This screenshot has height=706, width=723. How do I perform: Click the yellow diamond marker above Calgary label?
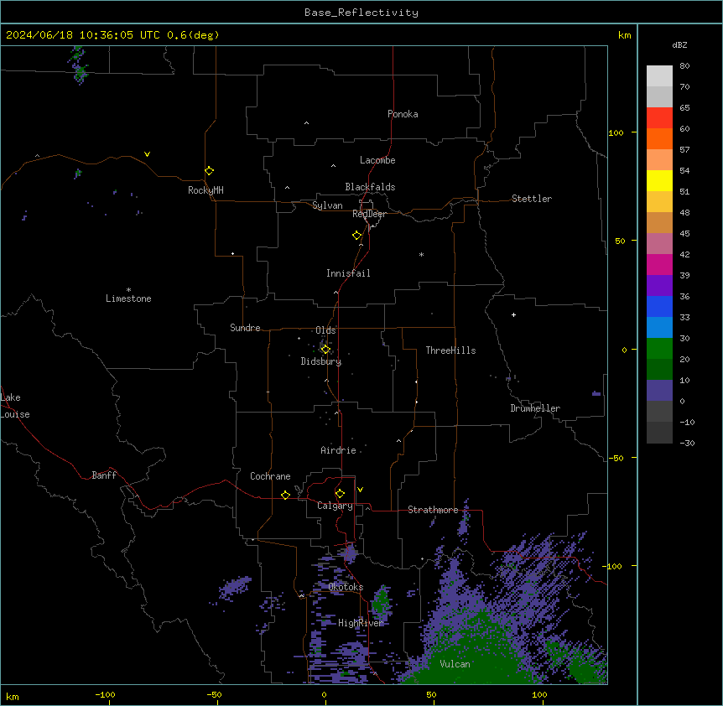[x=340, y=494]
